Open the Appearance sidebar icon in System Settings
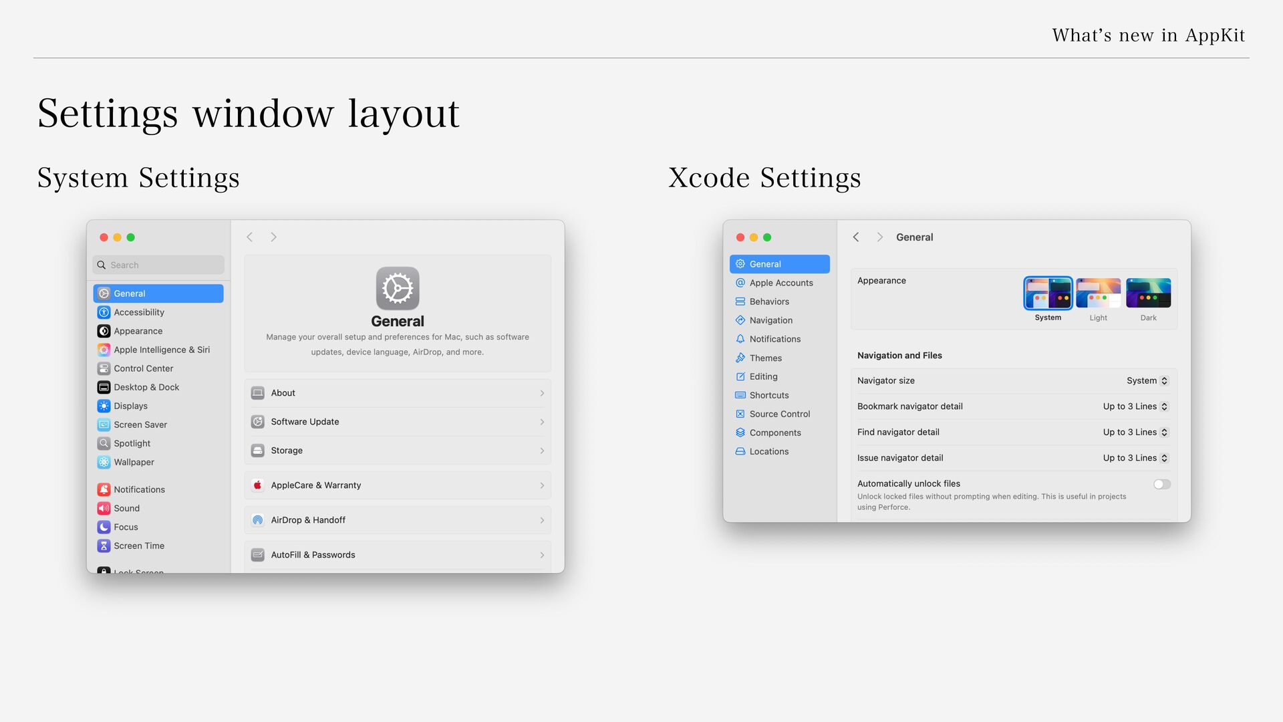 point(104,331)
